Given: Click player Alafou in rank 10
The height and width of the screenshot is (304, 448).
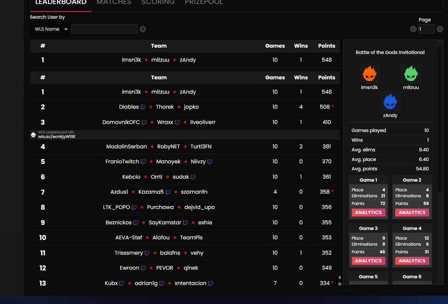Looking at the screenshot, I should coord(161,238).
